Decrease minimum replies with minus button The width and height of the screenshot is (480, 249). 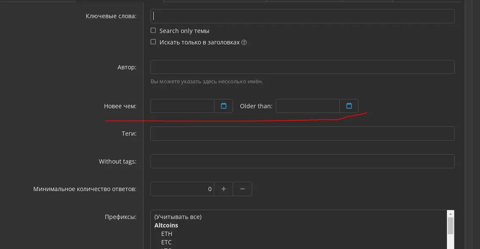tap(242, 189)
